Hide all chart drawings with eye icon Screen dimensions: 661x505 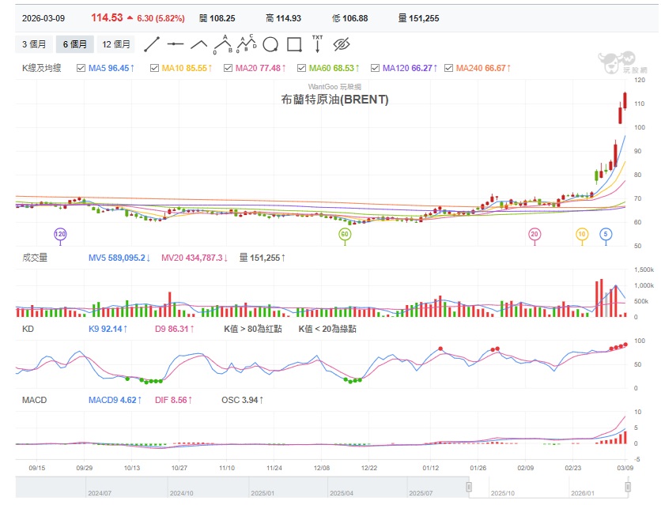coord(340,45)
